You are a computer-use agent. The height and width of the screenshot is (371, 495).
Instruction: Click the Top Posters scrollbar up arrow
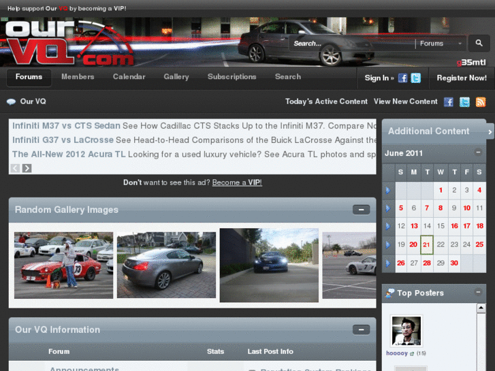coord(481,308)
